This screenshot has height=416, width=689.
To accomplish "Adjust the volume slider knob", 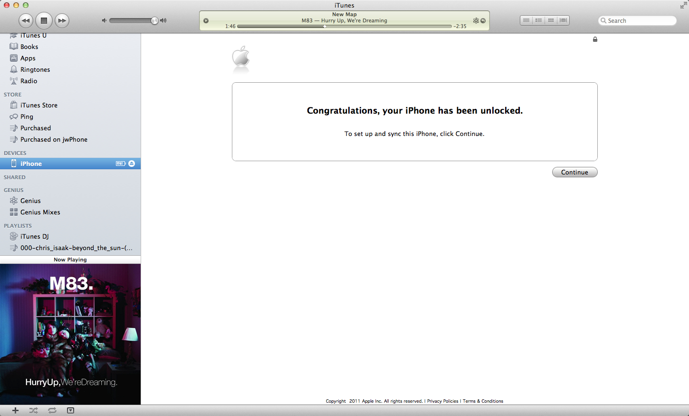I will (x=154, y=20).
